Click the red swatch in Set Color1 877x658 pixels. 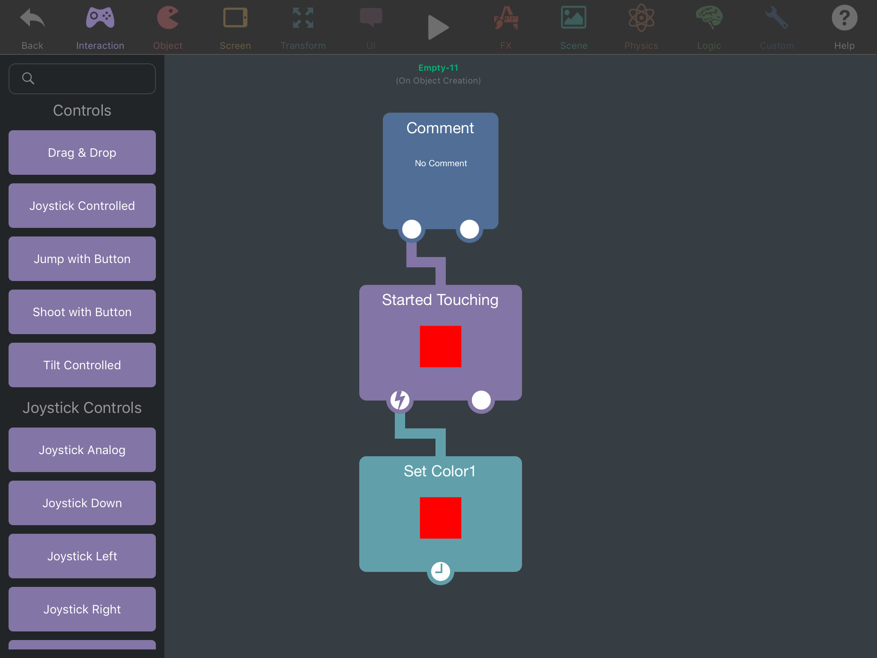click(x=440, y=518)
